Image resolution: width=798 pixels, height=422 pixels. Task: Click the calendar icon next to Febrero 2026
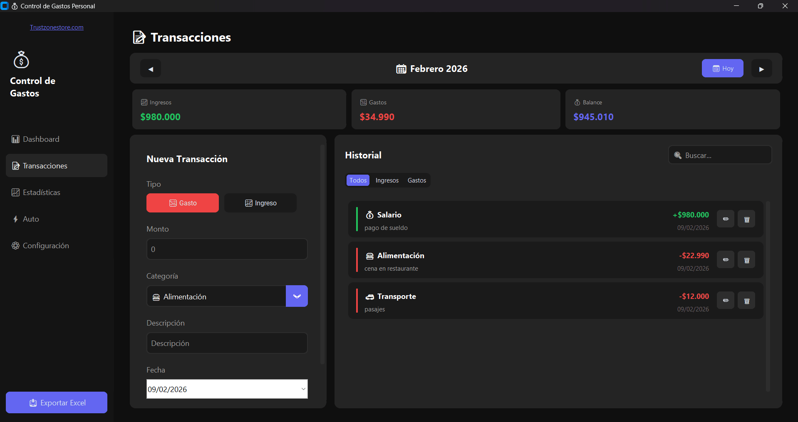coord(401,69)
